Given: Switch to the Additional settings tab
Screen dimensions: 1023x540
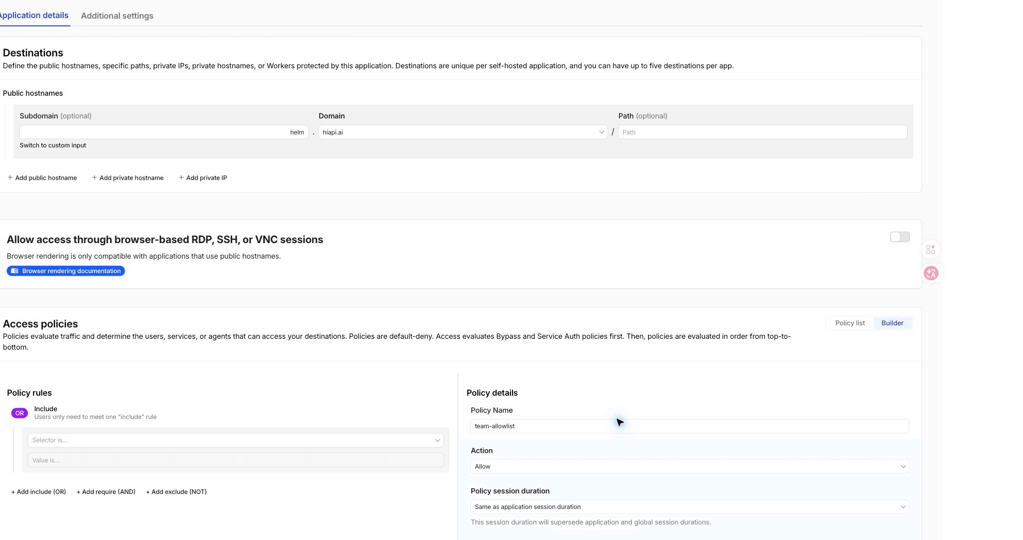Looking at the screenshot, I should tap(117, 16).
